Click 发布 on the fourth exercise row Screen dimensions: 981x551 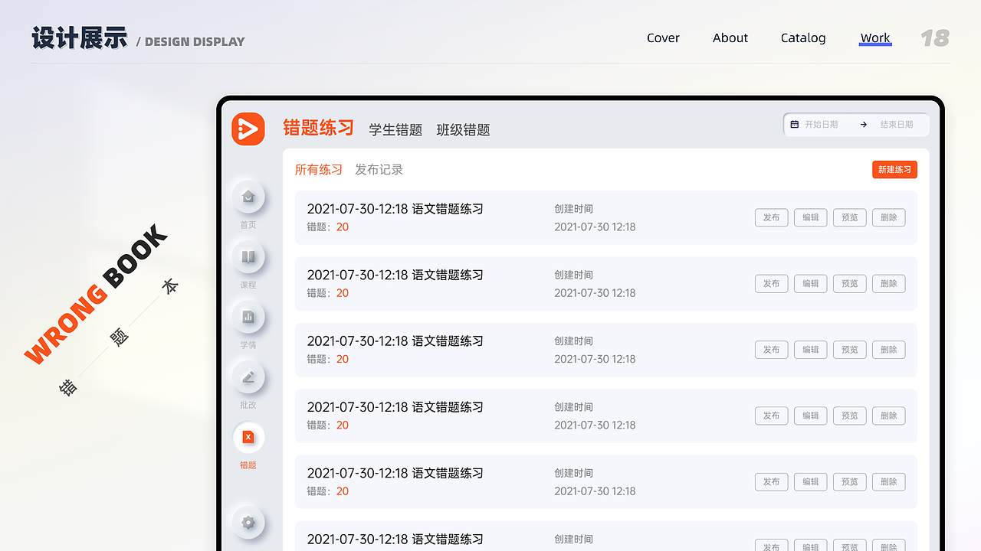pos(772,416)
